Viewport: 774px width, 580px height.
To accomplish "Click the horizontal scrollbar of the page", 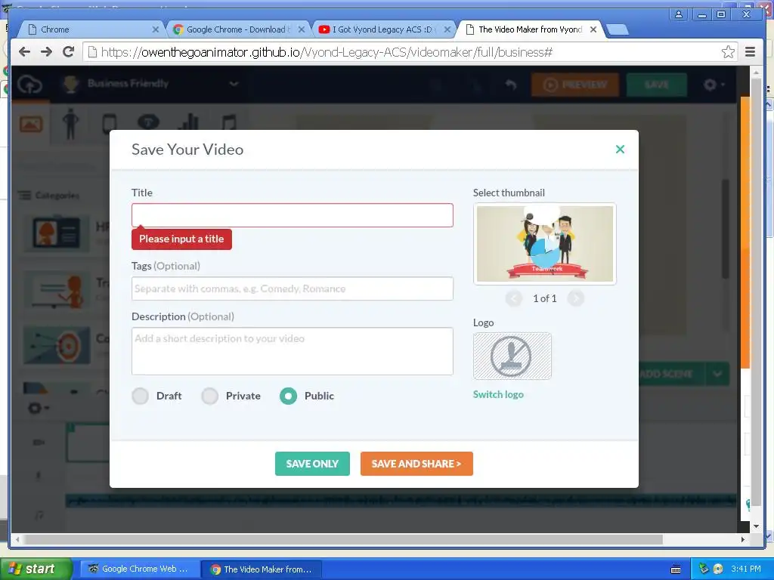I will (x=344, y=539).
